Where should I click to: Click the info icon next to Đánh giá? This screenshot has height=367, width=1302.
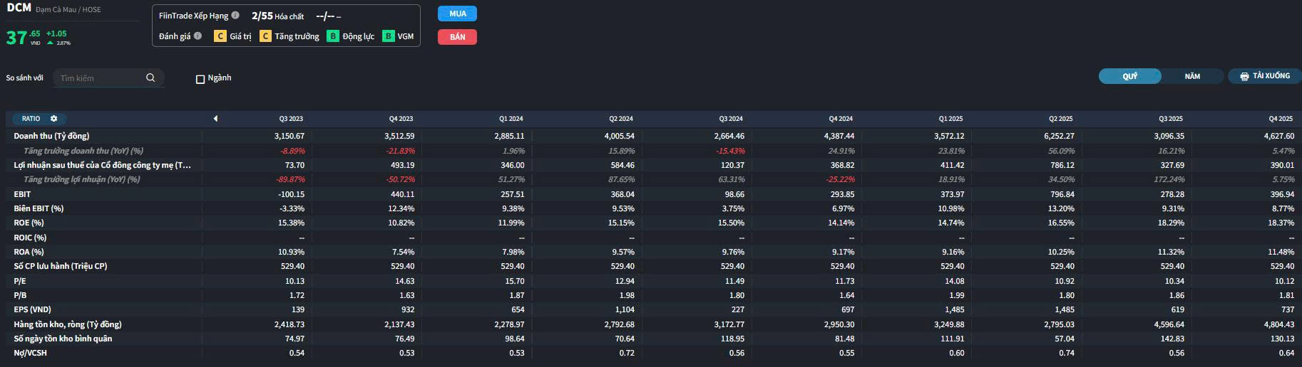198,36
